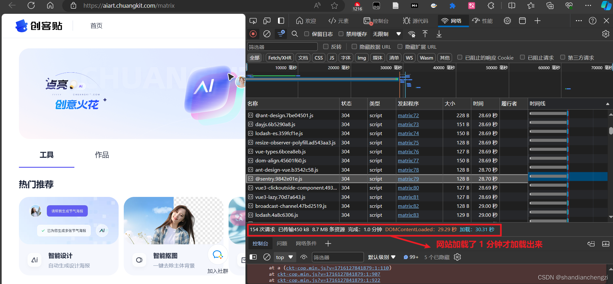The height and width of the screenshot is (284, 613).
Task: Select 作品 tab on the webpage
Action: 102,155
